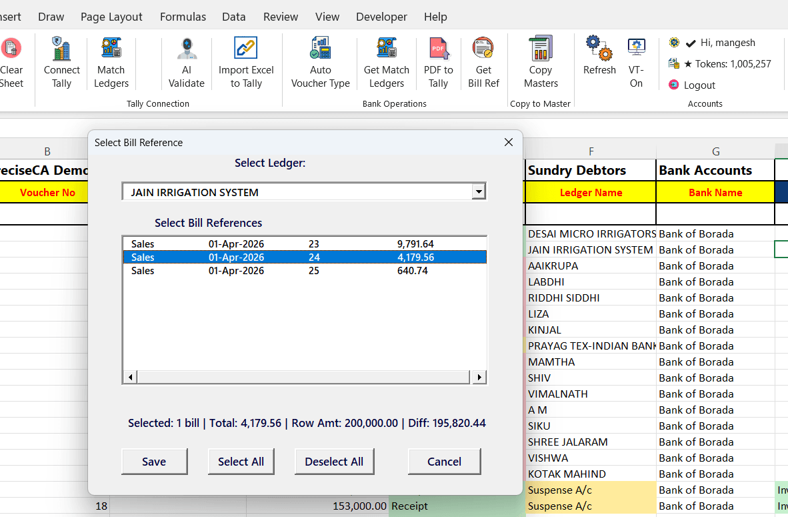Select the LABDHI cell
Image resolution: width=788 pixels, height=517 pixels.
(x=591, y=282)
